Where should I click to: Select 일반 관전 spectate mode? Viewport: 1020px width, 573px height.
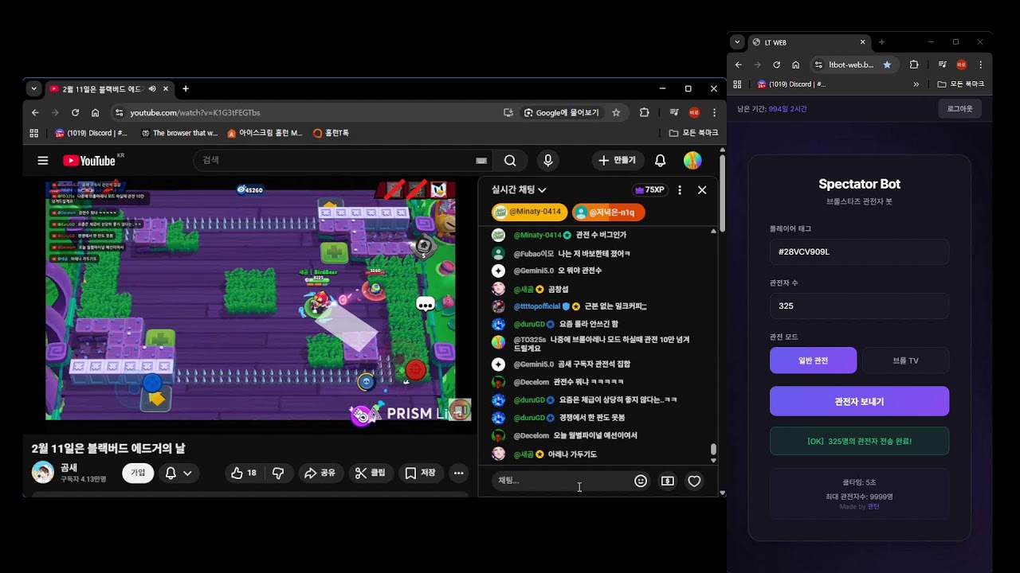(x=813, y=361)
